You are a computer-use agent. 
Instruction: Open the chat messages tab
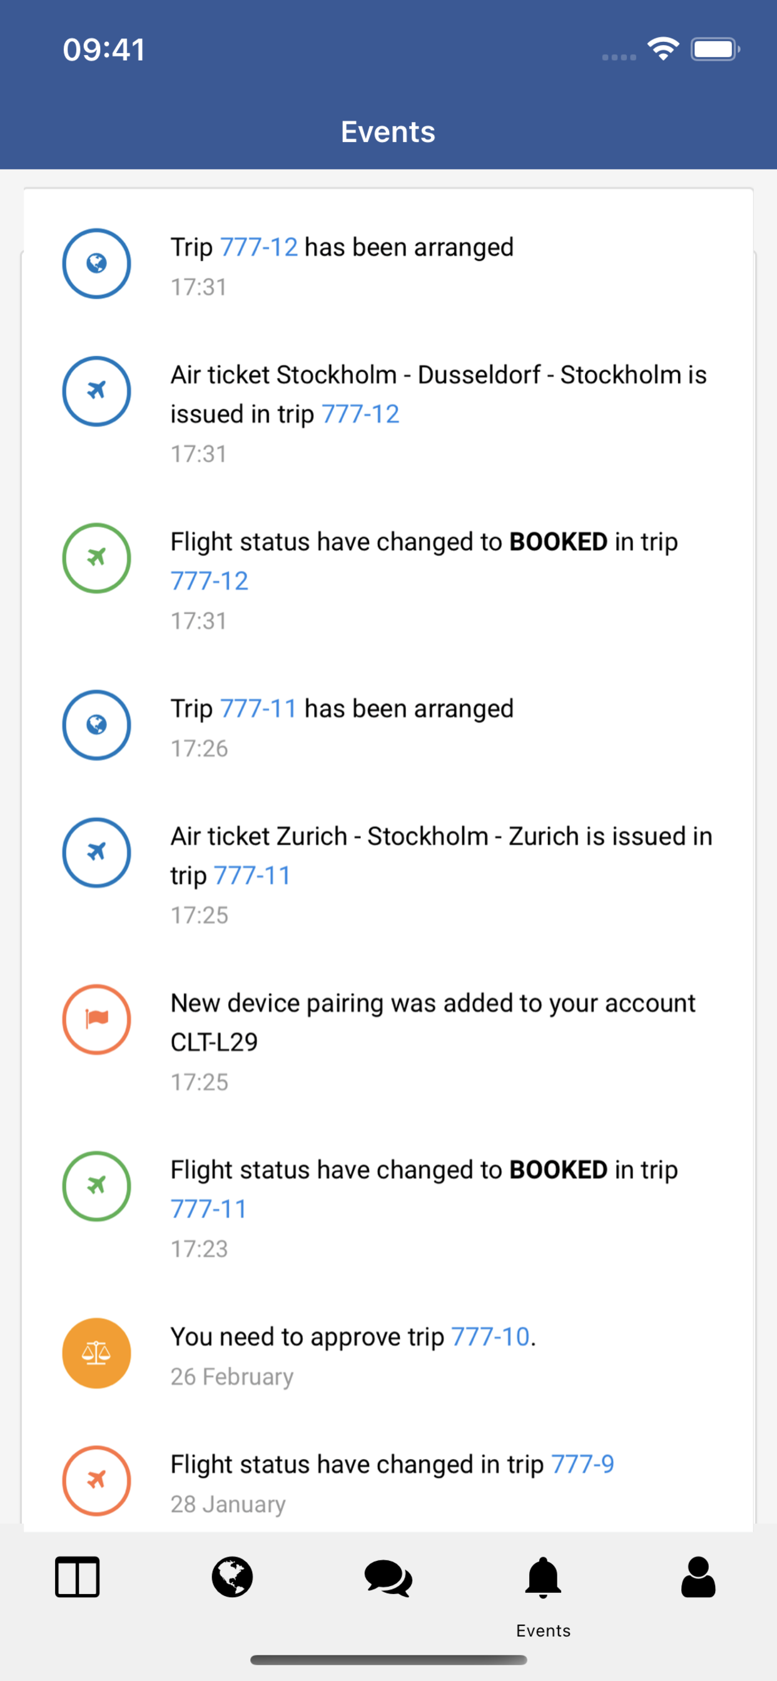pos(388,1577)
